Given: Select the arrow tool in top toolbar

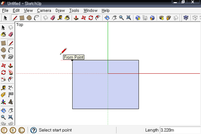Looking at the screenshot, I should 5,18.
